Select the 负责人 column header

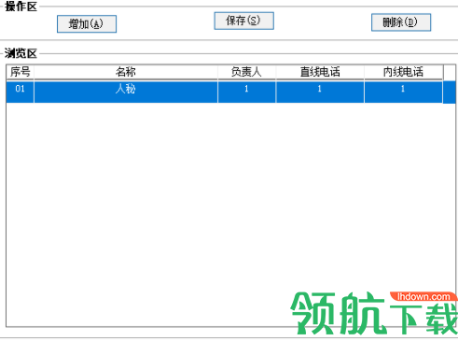246,72
